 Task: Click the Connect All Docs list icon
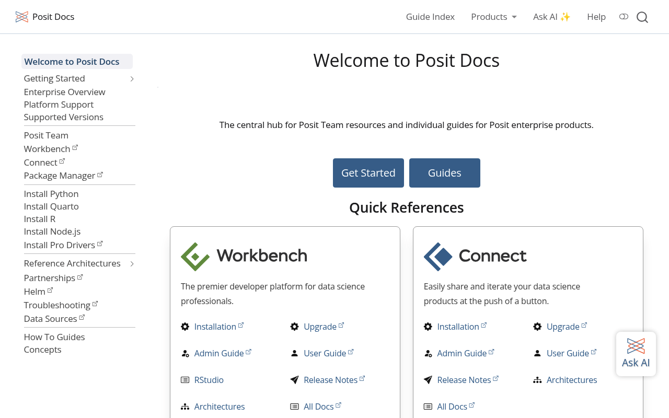pos(428,407)
